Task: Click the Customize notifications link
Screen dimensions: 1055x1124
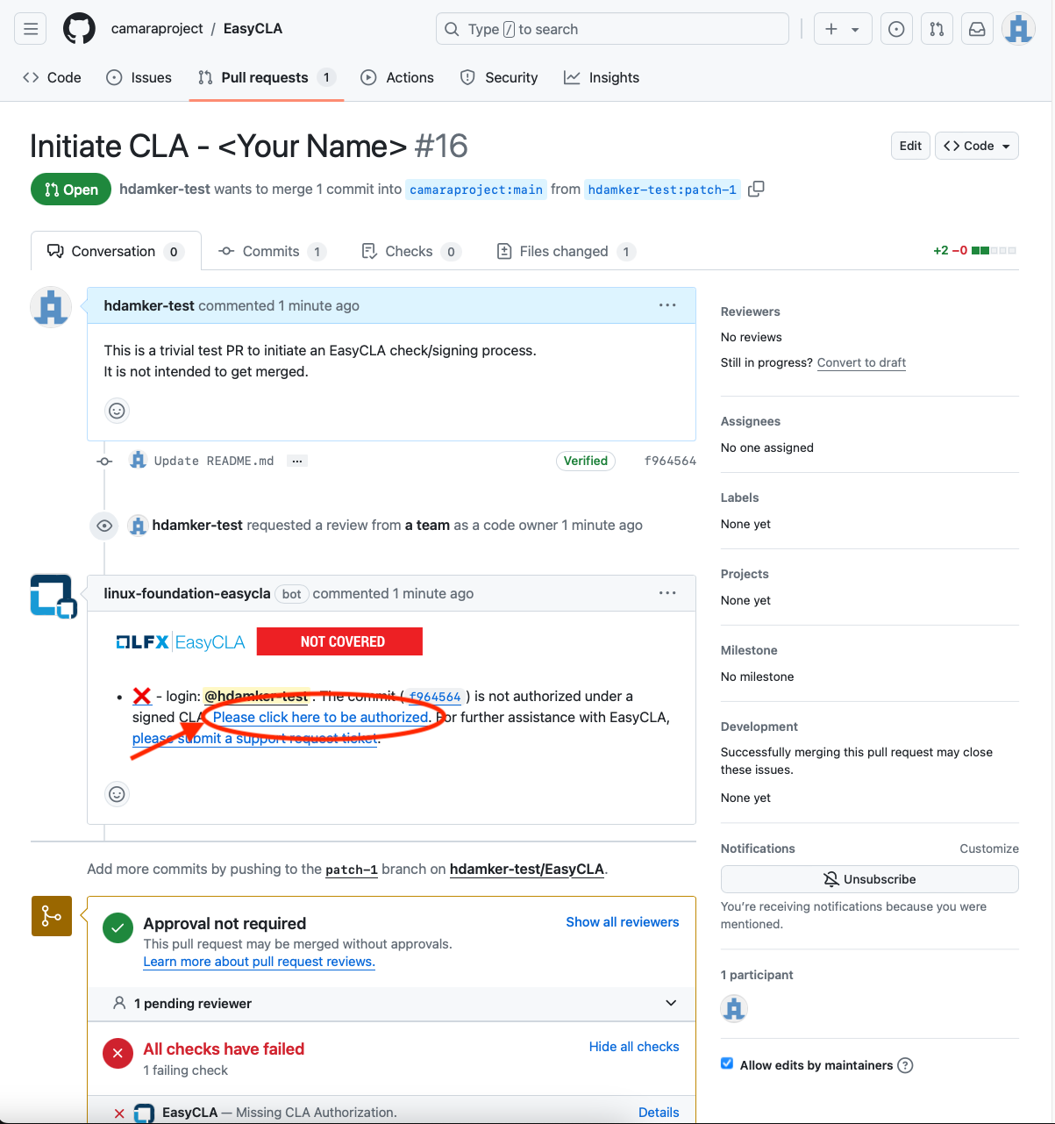Action: pos(989,848)
